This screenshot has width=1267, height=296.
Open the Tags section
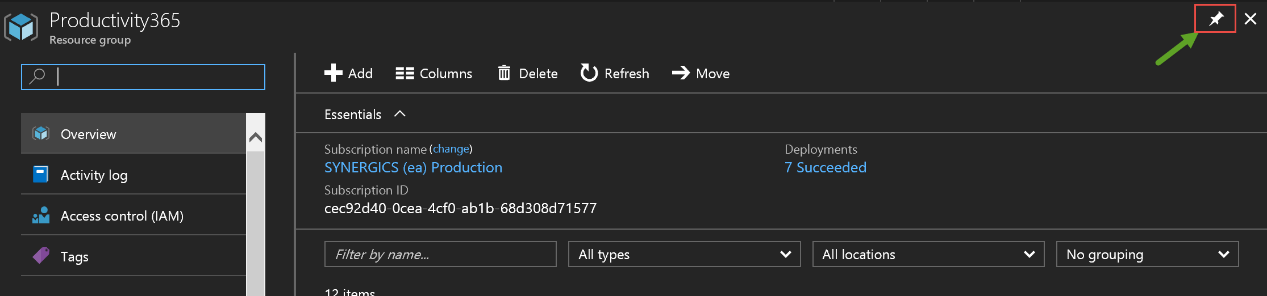click(x=134, y=256)
